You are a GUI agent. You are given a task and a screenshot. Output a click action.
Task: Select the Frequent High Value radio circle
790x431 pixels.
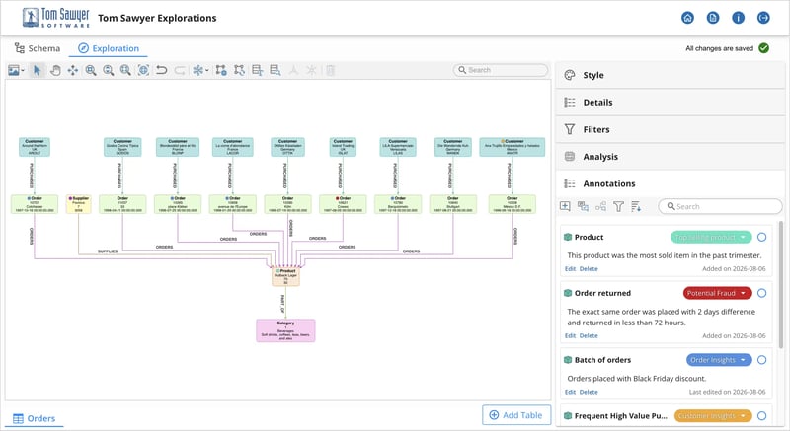(761, 416)
